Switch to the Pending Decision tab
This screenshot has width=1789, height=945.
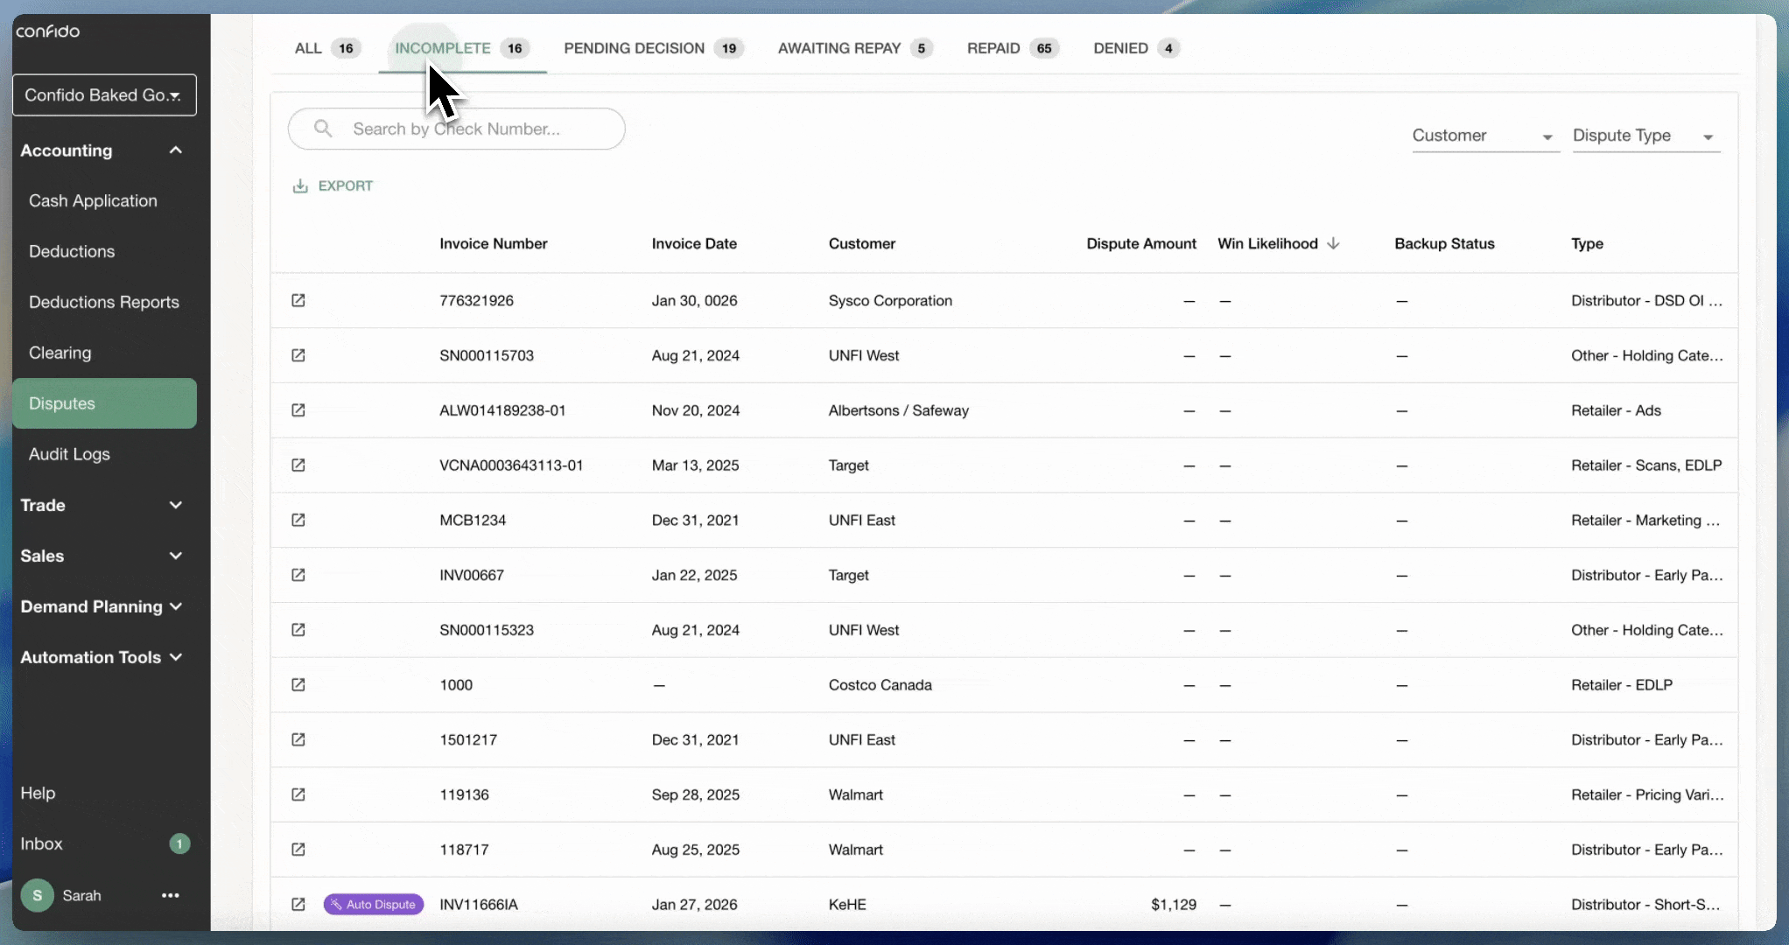point(635,48)
